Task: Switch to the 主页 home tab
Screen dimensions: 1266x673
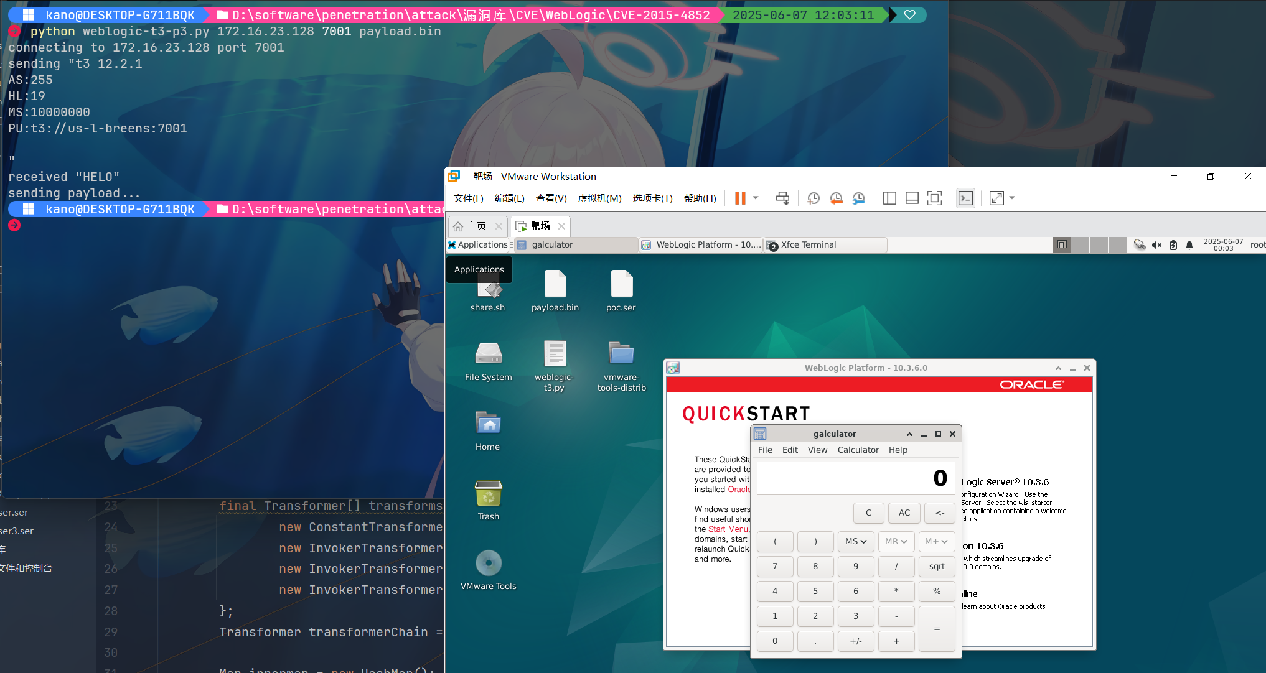Action: pyautogui.click(x=477, y=226)
